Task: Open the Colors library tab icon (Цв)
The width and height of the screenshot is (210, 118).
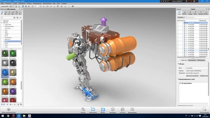Action: point(6,13)
